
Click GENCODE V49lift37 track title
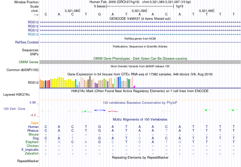(x=140, y=19)
